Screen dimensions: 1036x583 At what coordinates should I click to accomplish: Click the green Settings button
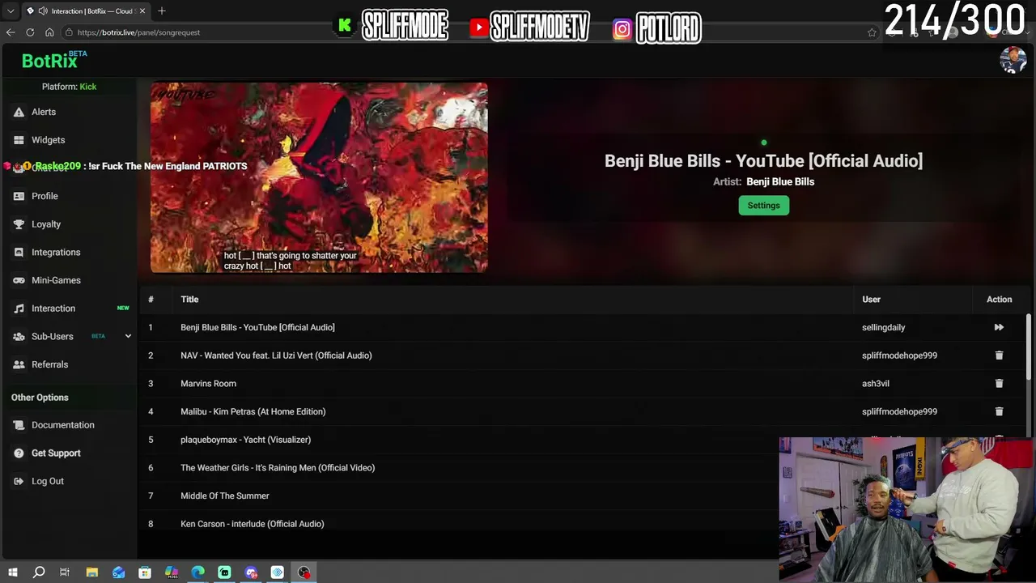coord(763,206)
